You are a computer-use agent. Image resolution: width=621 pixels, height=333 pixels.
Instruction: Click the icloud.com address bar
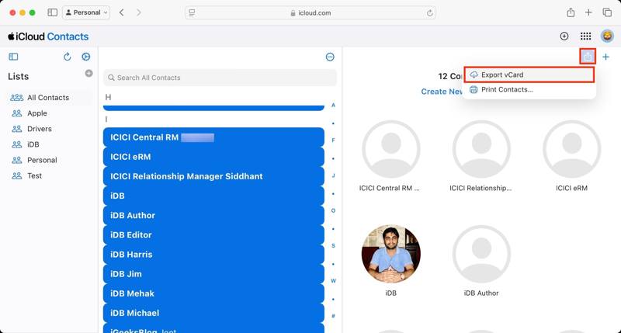pos(310,12)
